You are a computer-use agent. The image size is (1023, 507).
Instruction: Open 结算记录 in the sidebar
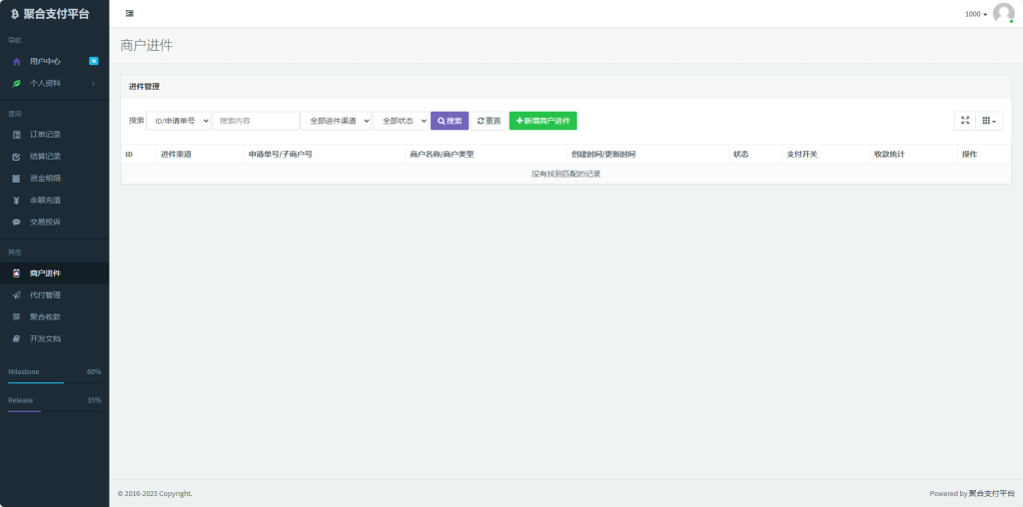tap(45, 157)
